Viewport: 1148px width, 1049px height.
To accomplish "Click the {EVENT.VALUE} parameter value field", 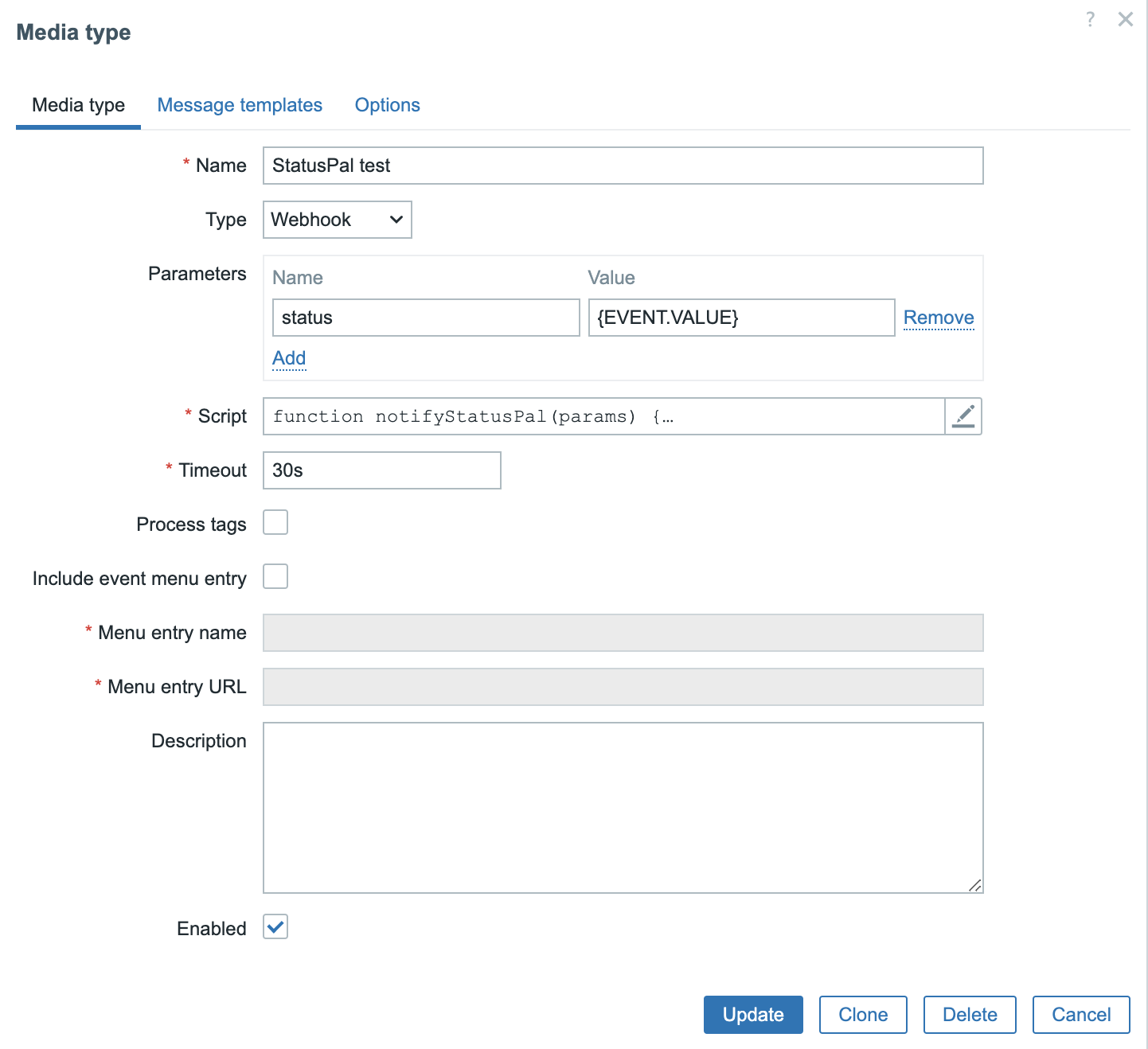I will pos(740,318).
